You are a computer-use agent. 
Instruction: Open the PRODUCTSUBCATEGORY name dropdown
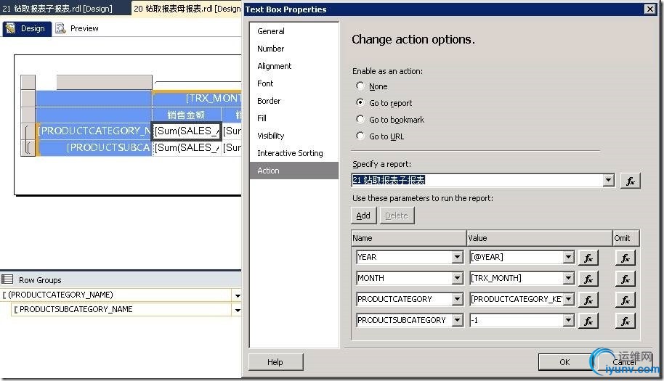coord(458,321)
